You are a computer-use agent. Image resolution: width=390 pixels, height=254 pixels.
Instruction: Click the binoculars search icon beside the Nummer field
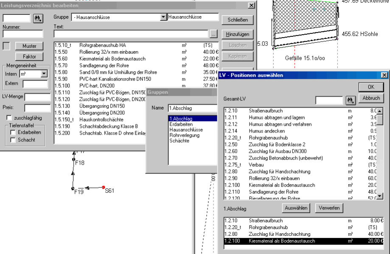[39, 18]
